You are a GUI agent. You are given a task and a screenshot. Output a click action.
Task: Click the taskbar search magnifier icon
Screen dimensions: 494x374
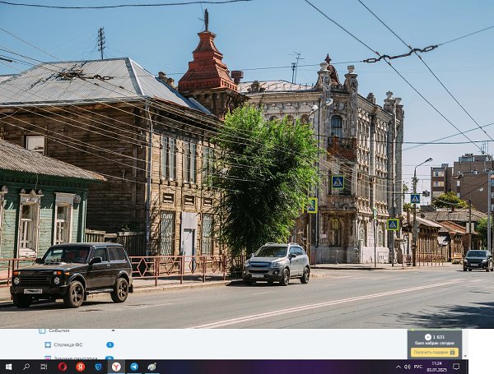pyautogui.click(x=26, y=367)
